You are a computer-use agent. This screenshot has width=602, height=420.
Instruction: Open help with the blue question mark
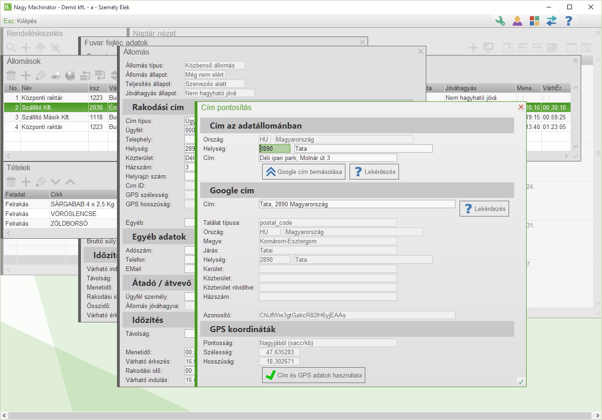pyautogui.click(x=568, y=21)
